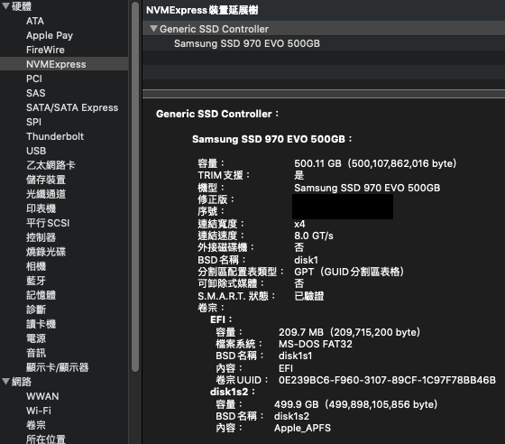The height and width of the screenshot is (444, 505).
Task: Select 印表機 in the sidebar
Action: 41,208
